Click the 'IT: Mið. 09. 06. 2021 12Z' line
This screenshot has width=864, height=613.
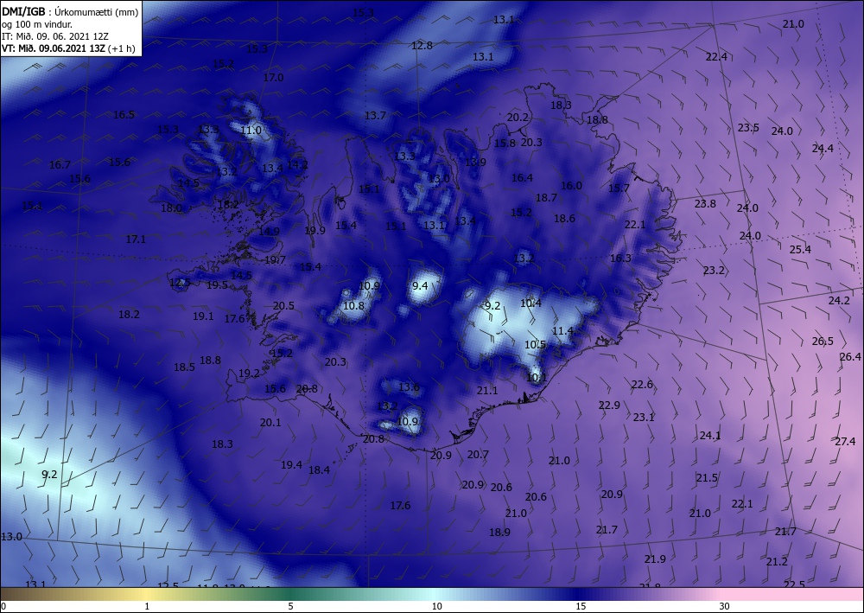pos(55,36)
